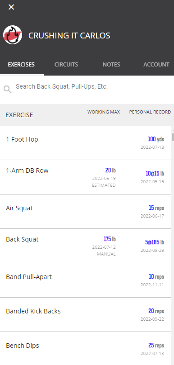Go to the Account tab

coord(156,65)
